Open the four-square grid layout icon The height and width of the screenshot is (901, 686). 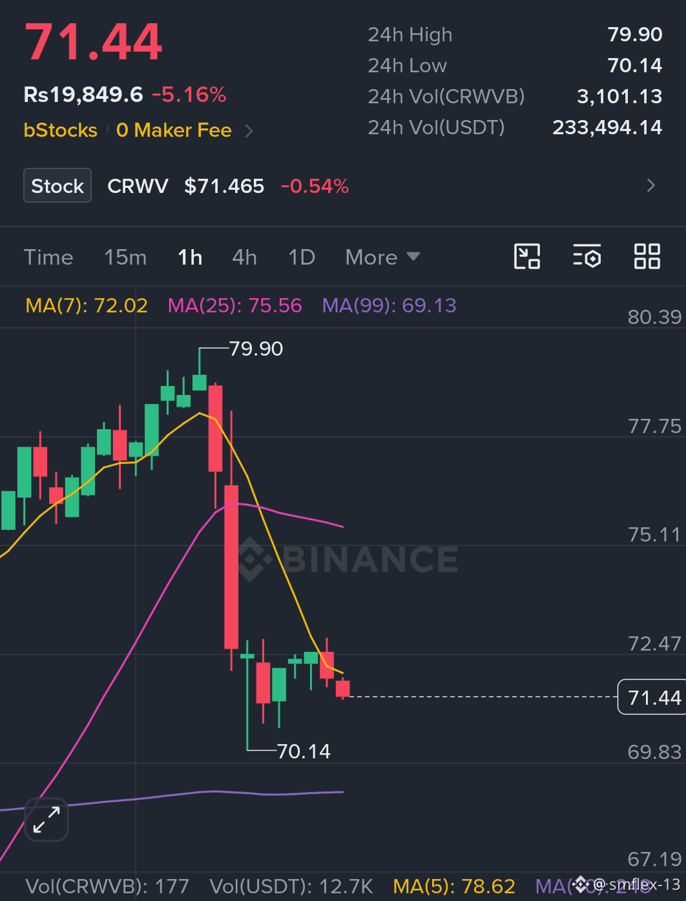pyautogui.click(x=647, y=257)
